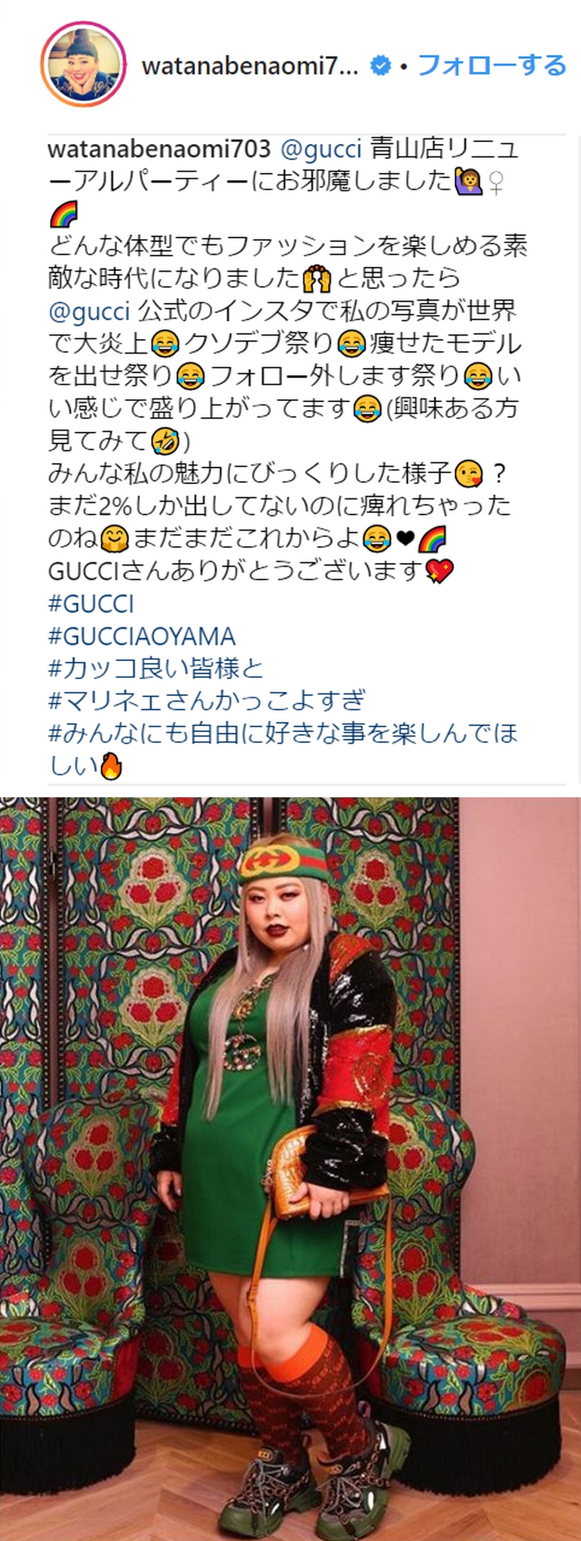This screenshot has height=1541, width=581.
Task: Open the post photo of woman in green dress
Action: click(290, 1169)
